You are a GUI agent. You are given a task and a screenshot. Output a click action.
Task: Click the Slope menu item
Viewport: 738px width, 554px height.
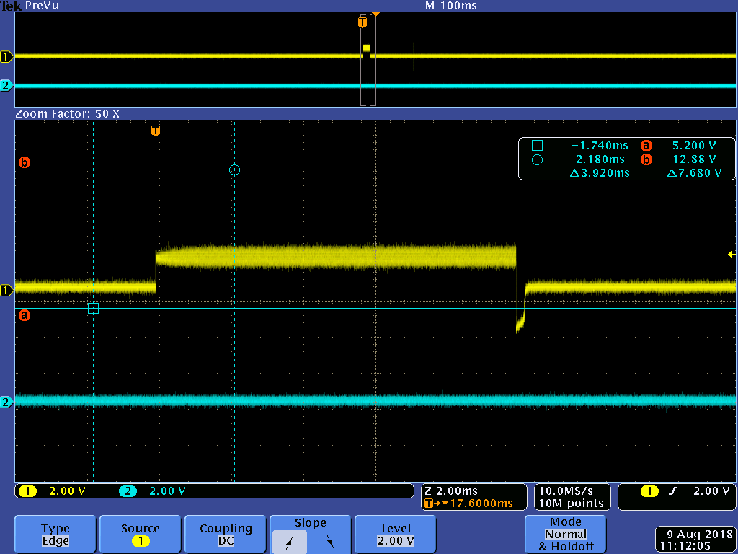click(x=310, y=522)
